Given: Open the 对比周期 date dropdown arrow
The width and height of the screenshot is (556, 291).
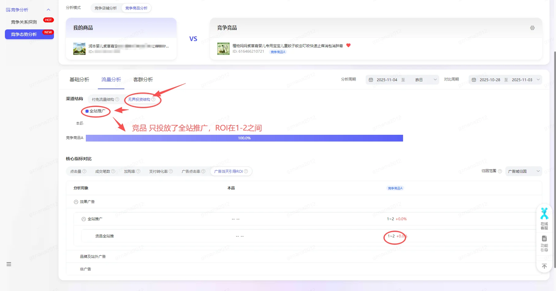Looking at the screenshot, I should click(538, 80).
